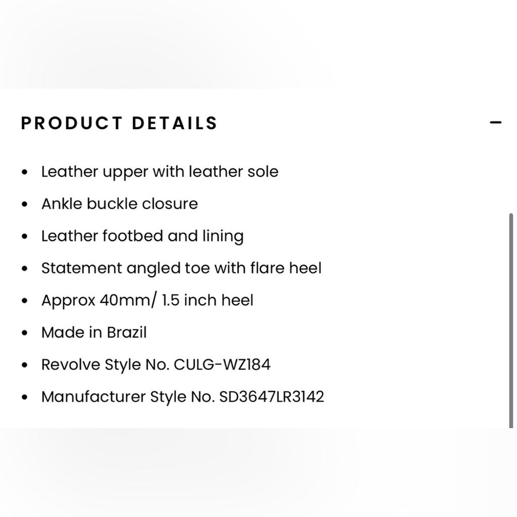Screen dimensions: 517x517
Task: Click the bullet next to 'Ankle buckle closure'
Action: (x=25, y=205)
